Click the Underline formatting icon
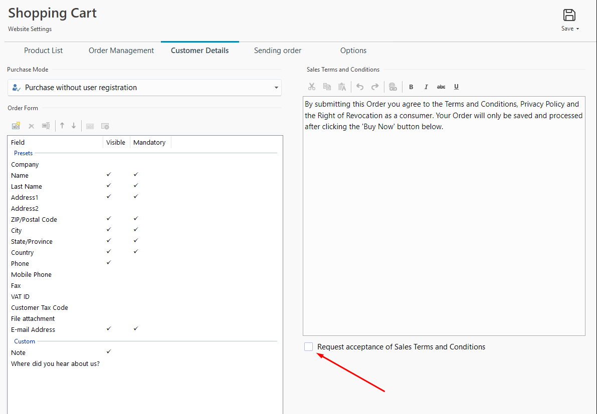 pos(456,87)
